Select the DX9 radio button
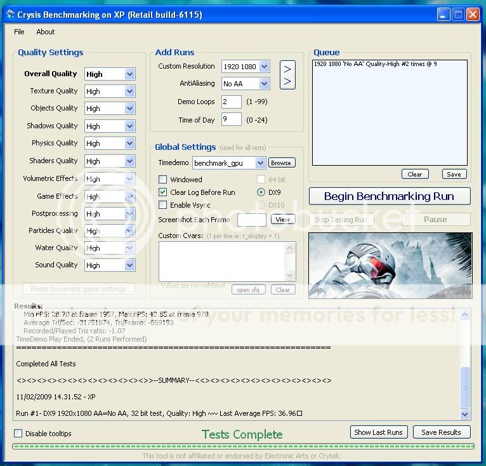The height and width of the screenshot is (466, 486). (261, 192)
